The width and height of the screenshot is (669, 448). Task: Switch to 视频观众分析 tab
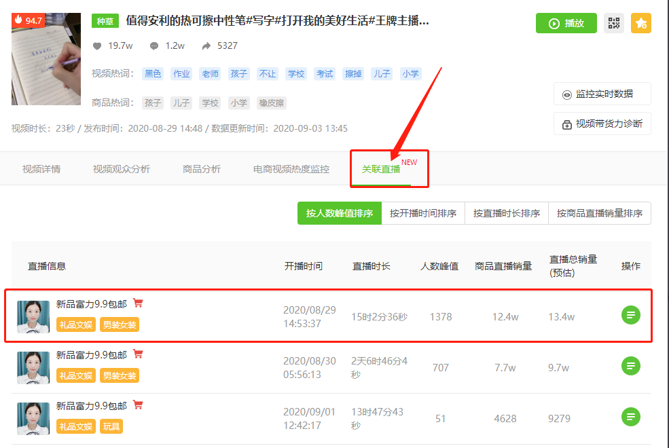121,169
